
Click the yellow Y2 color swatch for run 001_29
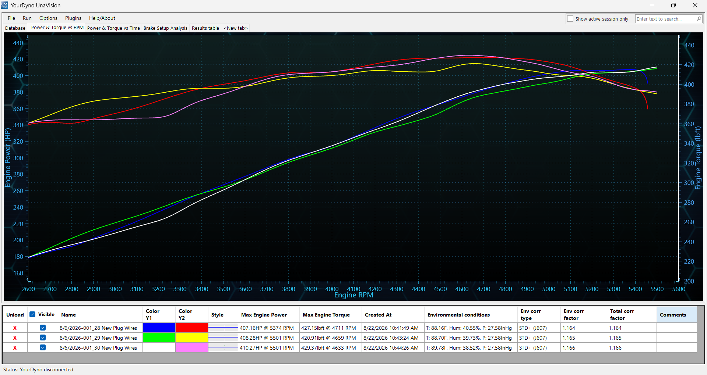pos(192,337)
